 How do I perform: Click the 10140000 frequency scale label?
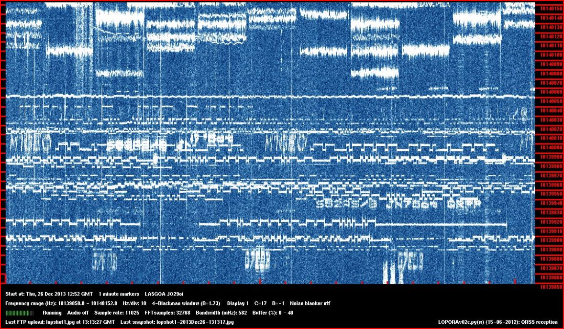(549, 148)
